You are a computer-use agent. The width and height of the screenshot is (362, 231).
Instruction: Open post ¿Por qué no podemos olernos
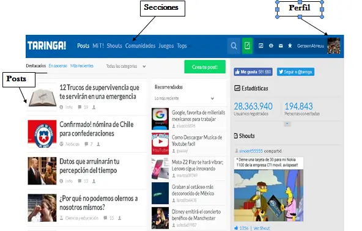coord(98,203)
